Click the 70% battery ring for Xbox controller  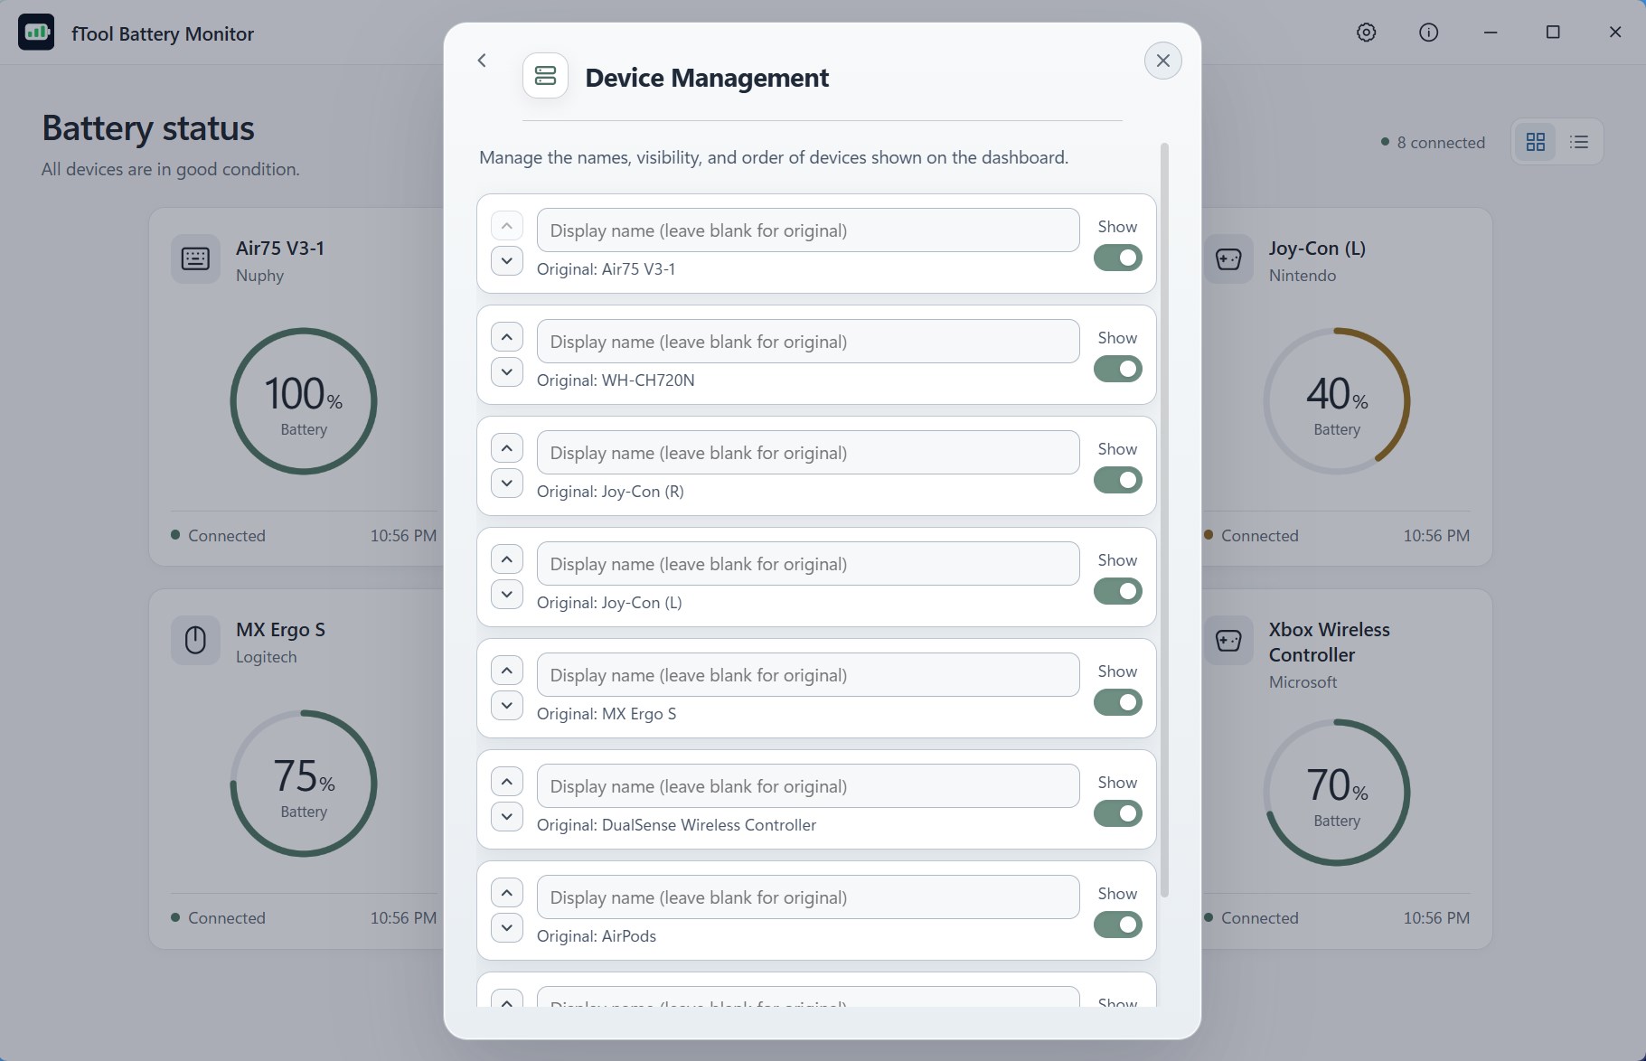coord(1337,793)
